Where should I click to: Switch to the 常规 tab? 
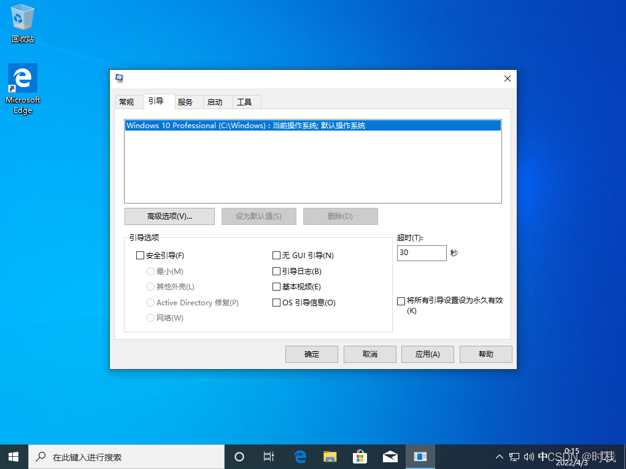tap(126, 102)
